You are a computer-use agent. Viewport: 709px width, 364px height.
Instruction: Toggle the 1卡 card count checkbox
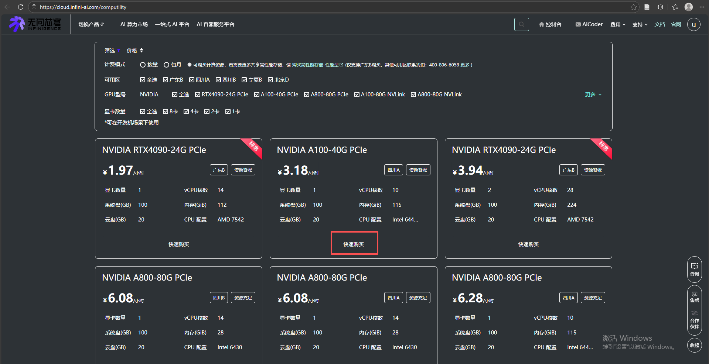click(x=228, y=111)
